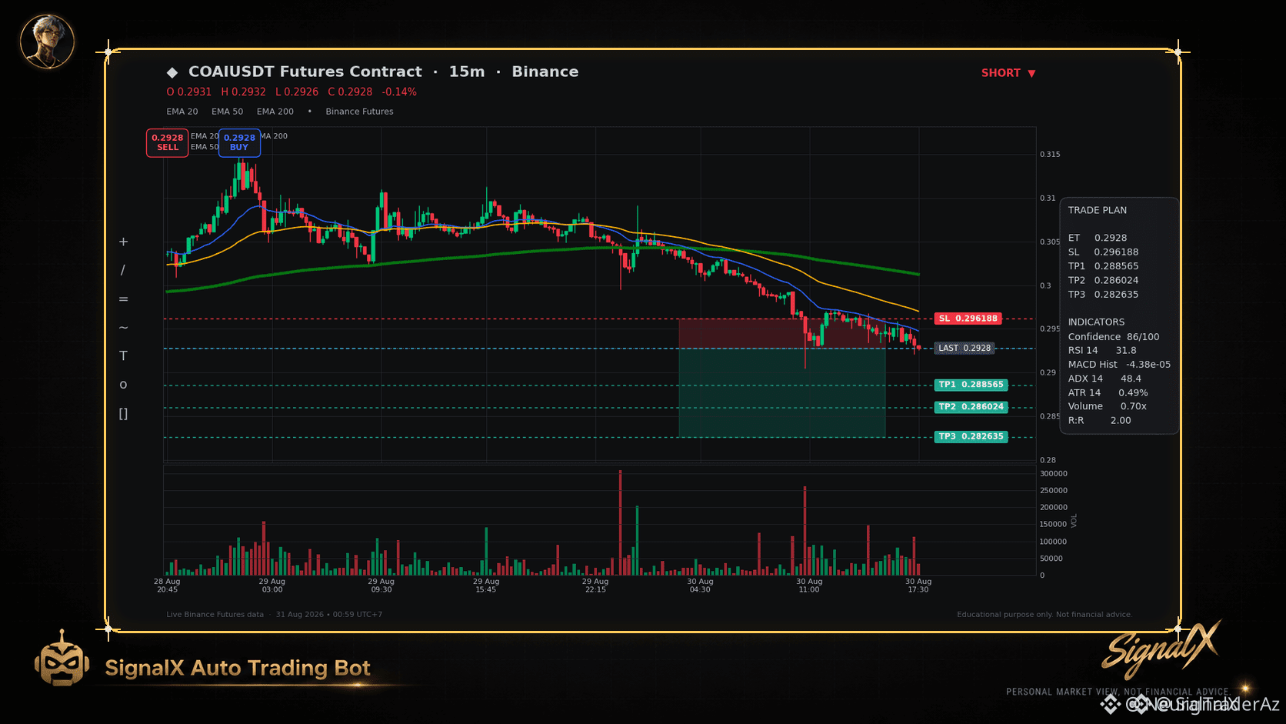Click the SignalX Auto Trading Bot title
Viewport: 1286px width, 724px height.
238,668
